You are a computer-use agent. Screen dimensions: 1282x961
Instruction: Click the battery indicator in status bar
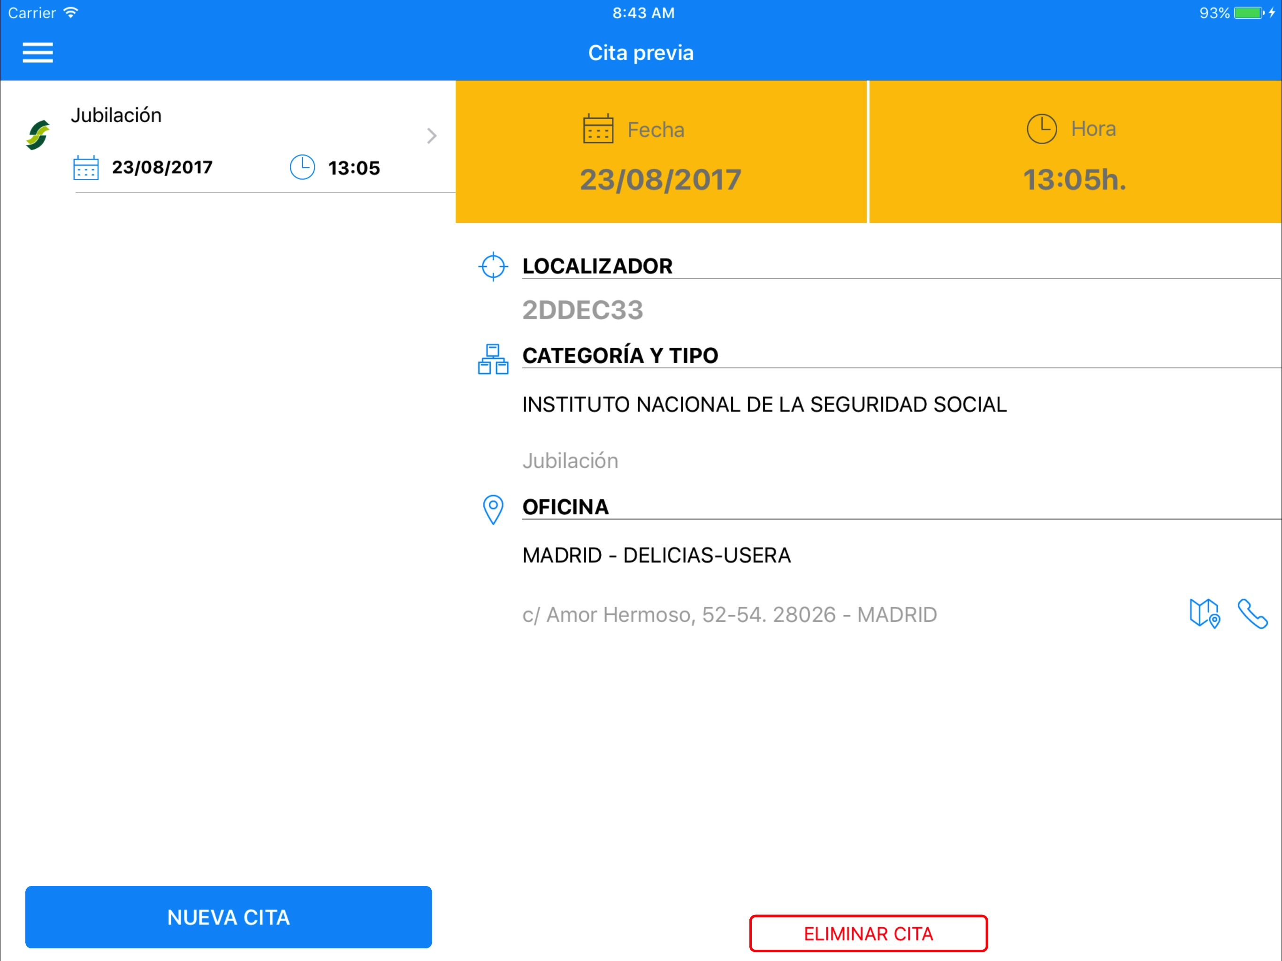point(1250,13)
